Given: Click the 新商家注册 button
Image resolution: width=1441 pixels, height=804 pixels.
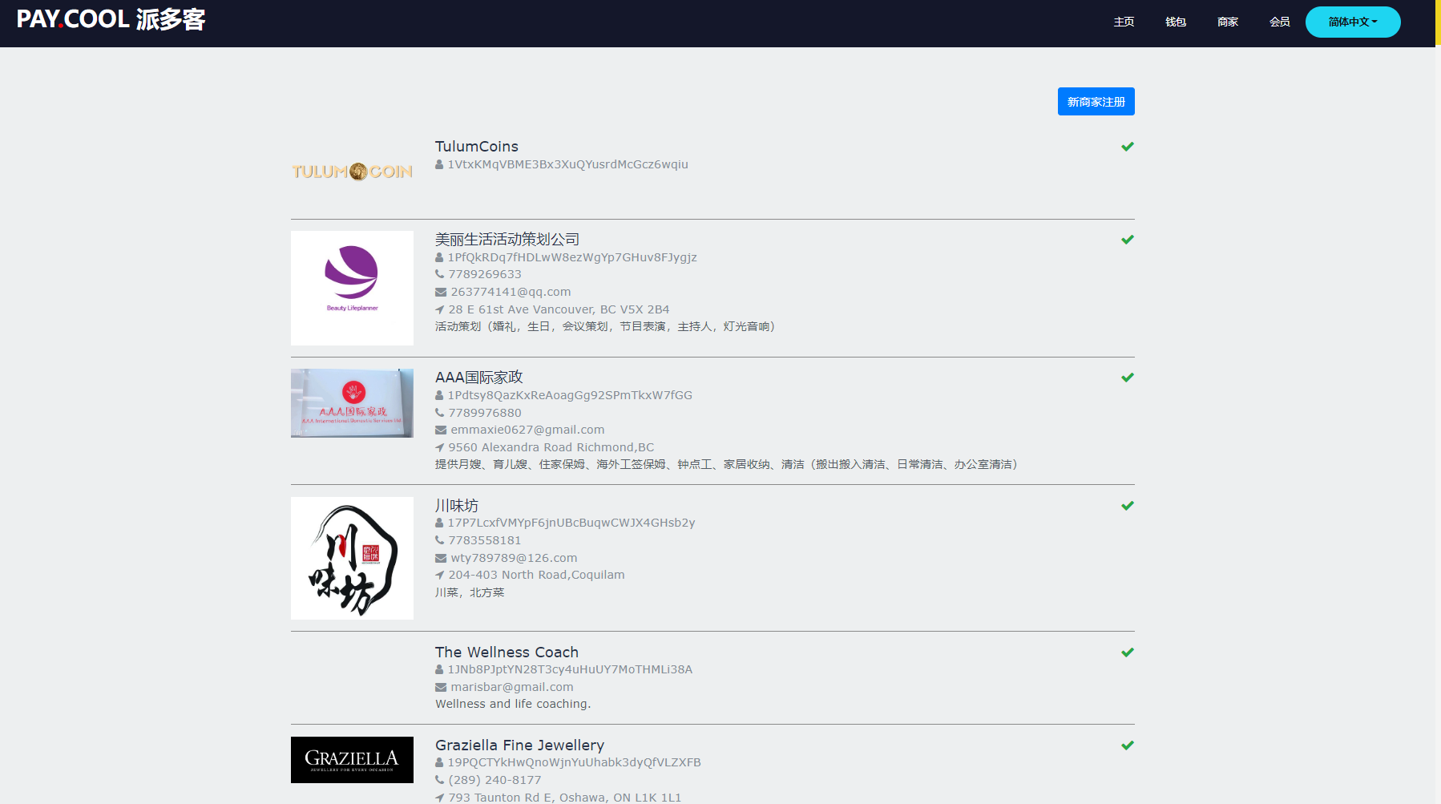Looking at the screenshot, I should click(1096, 102).
